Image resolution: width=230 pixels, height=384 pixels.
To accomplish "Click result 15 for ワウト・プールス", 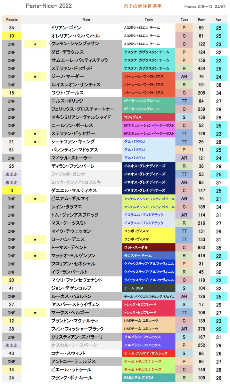I will [x=12, y=93].
